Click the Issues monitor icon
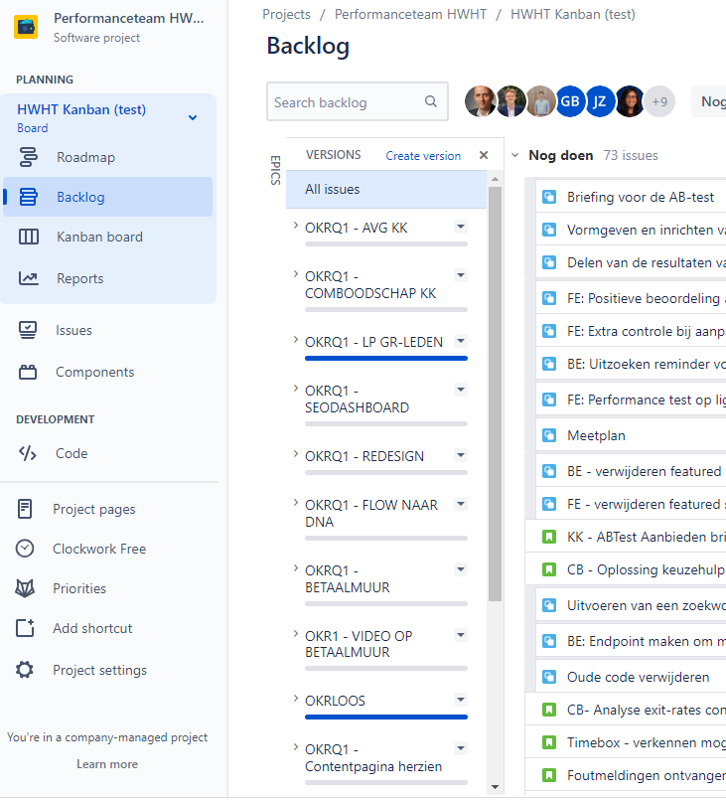This screenshot has width=726, height=800. [x=28, y=330]
